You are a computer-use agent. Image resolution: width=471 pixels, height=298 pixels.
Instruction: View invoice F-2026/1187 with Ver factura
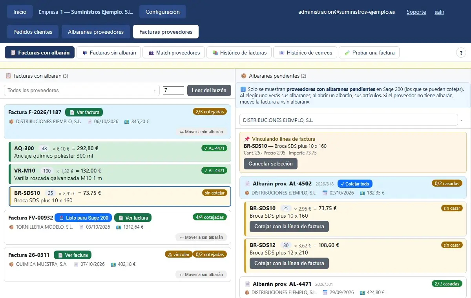(x=84, y=112)
